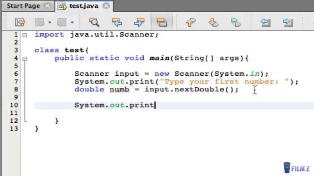The width and height of the screenshot is (314, 176).
Task: Click 'System.out.print' on line 10
Action: click(x=114, y=105)
